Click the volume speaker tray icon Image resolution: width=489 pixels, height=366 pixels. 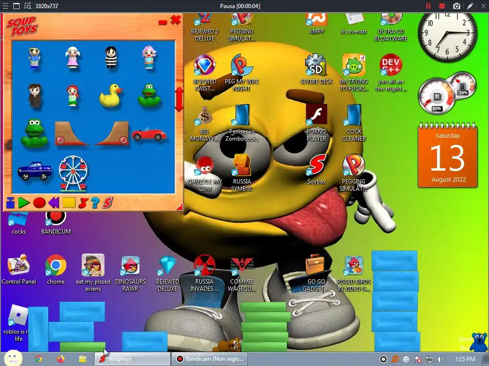coord(441,359)
